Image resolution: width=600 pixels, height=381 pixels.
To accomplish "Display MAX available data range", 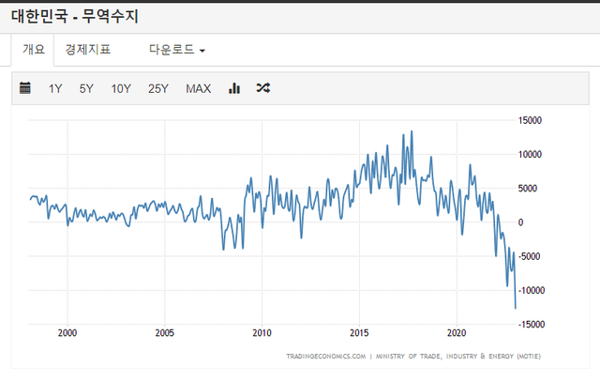I will pyautogui.click(x=198, y=89).
